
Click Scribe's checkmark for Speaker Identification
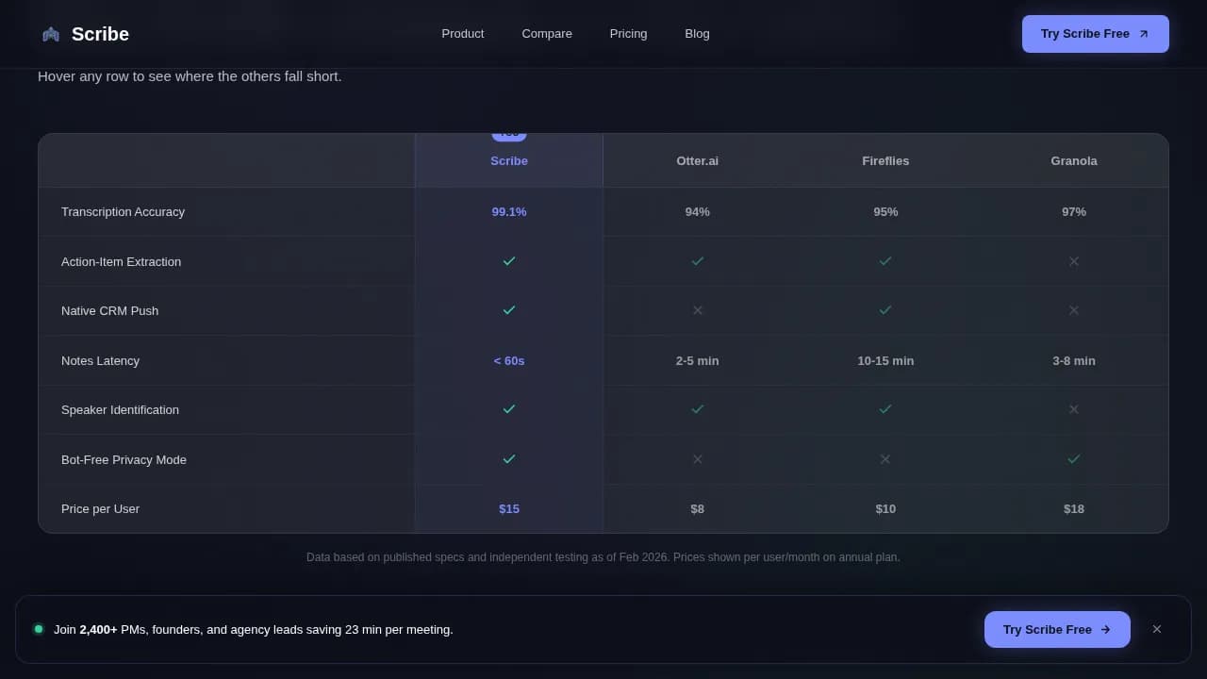(509, 409)
